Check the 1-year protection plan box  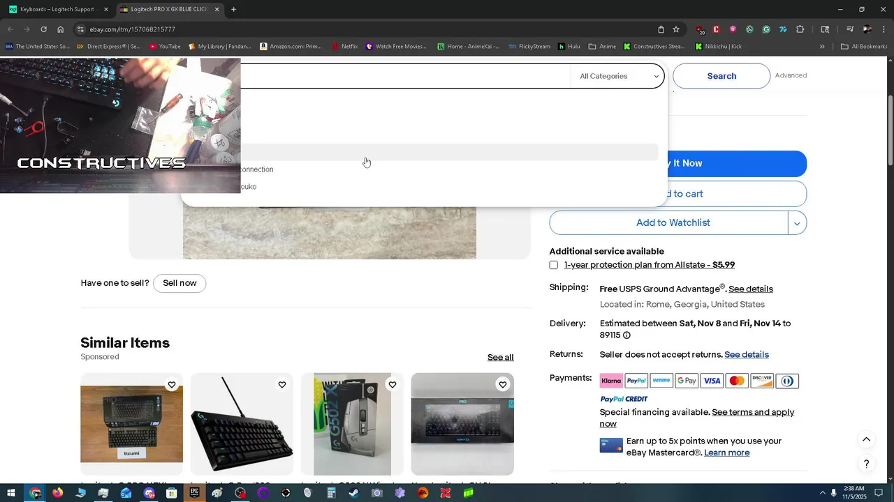(554, 265)
